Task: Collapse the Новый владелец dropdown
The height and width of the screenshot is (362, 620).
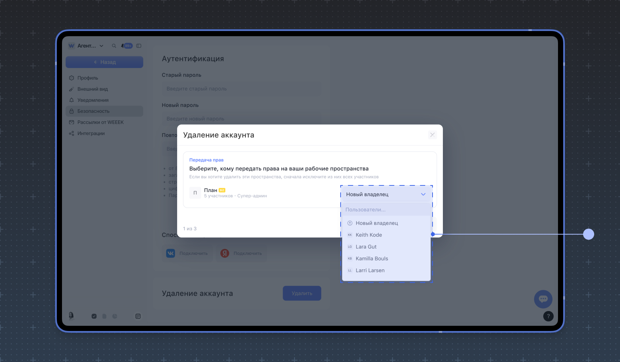Action: [x=423, y=194]
